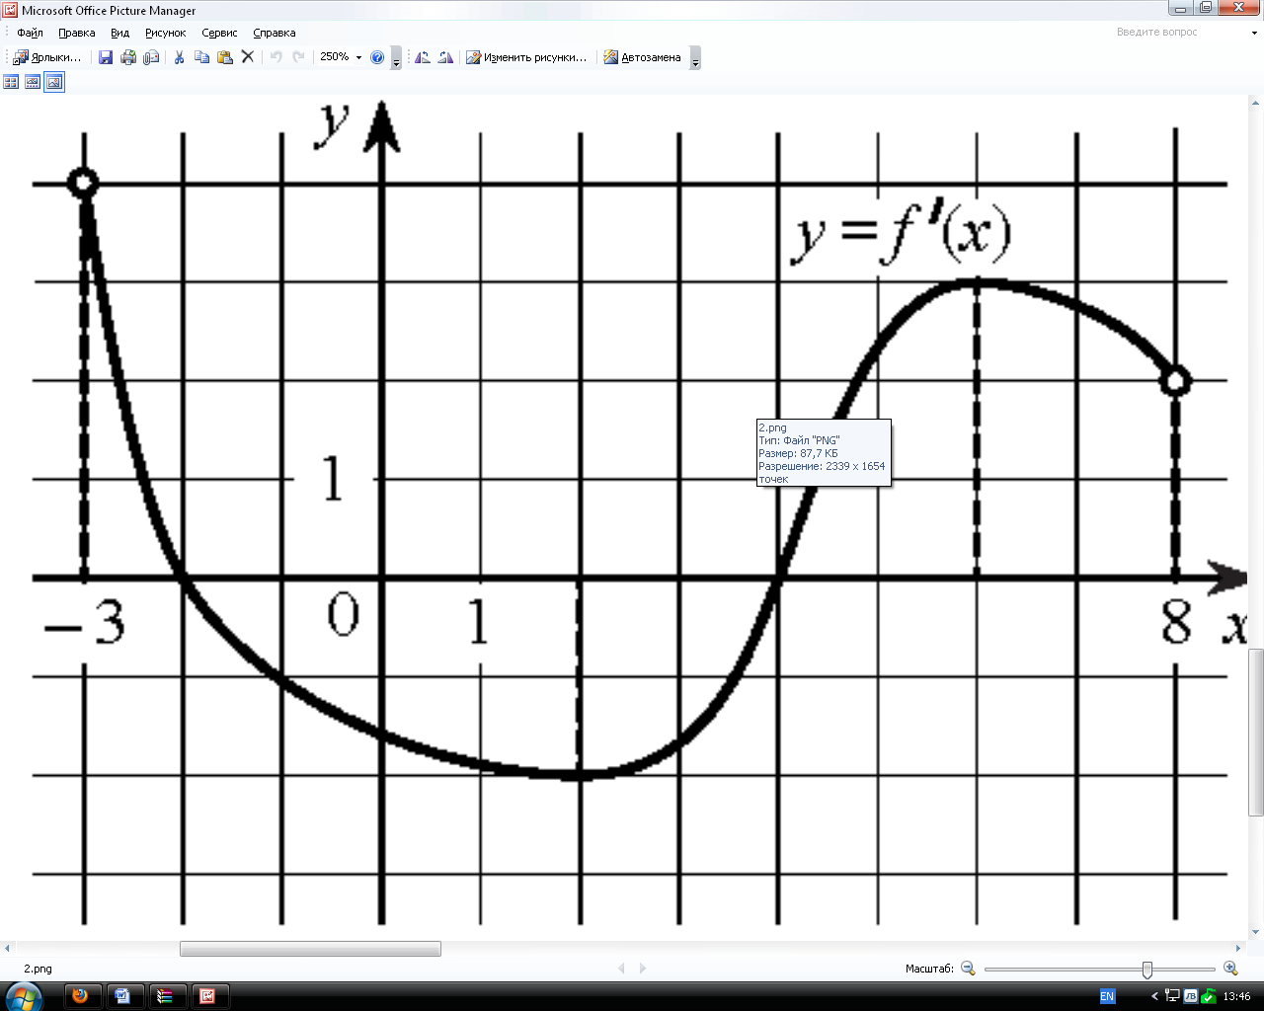Click the Save icon in toolbar
1264x1011 pixels.
click(x=106, y=57)
